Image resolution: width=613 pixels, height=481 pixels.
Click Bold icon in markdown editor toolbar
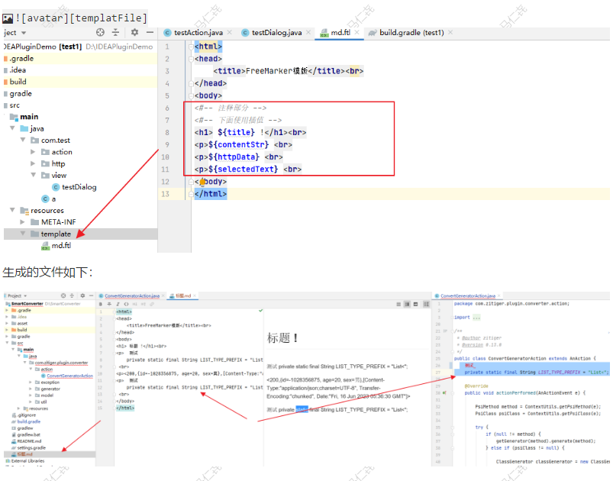[101, 304]
